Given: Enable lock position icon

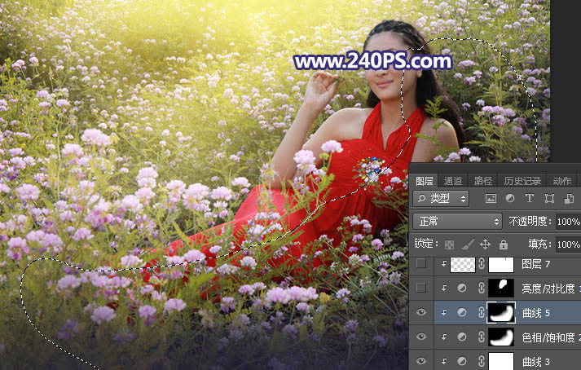Looking at the screenshot, I should coord(486,244).
